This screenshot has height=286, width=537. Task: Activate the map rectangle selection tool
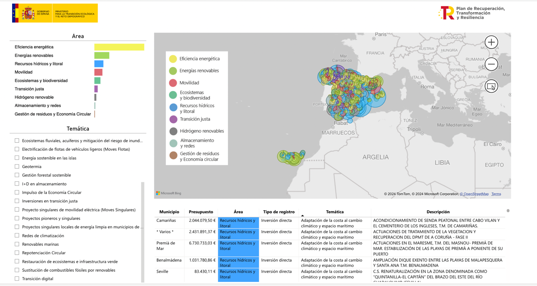(491, 86)
